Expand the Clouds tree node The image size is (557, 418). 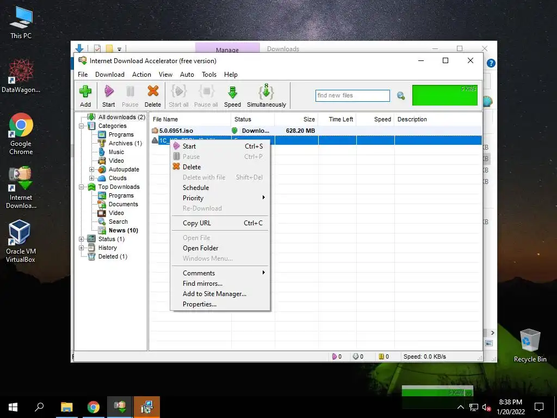point(91,178)
